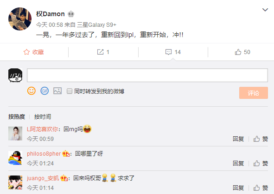Expand the post options chevron menu

click(265, 10)
